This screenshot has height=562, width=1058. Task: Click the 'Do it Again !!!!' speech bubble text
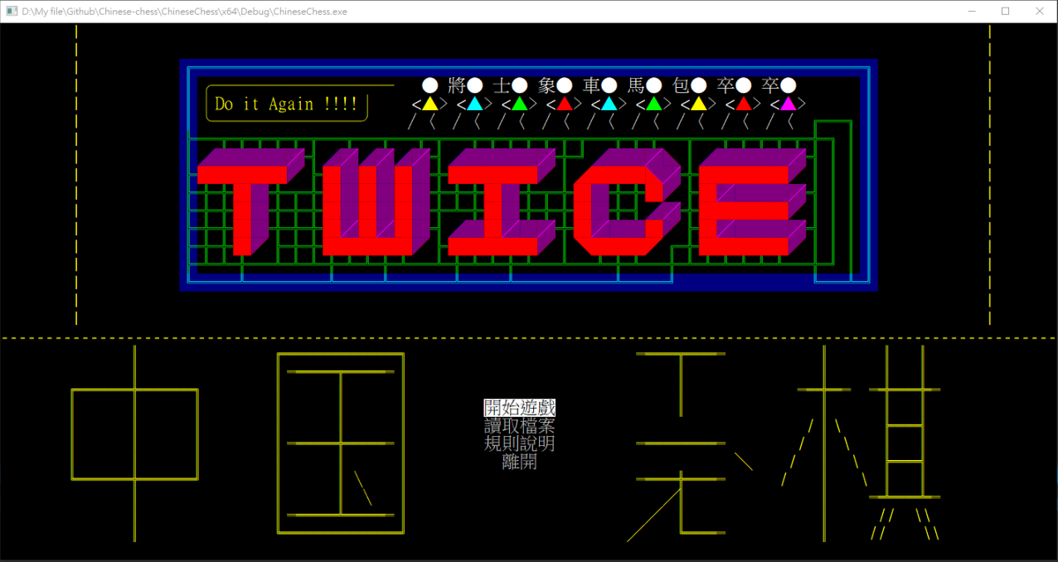pyautogui.click(x=286, y=104)
